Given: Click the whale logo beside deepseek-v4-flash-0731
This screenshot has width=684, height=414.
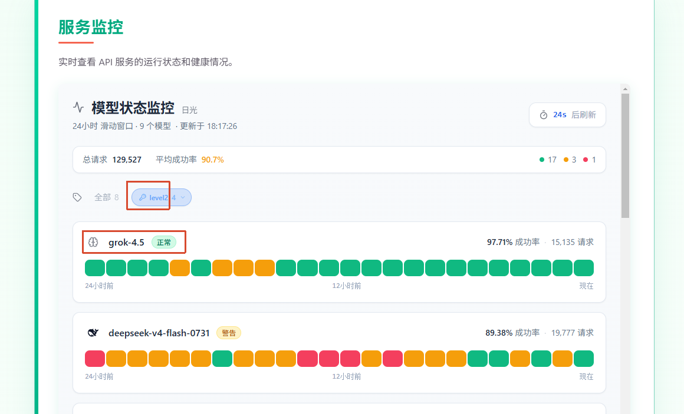Looking at the screenshot, I should pyautogui.click(x=93, y=333).
